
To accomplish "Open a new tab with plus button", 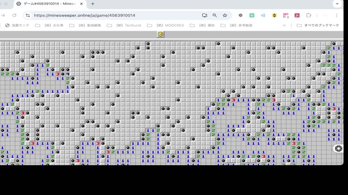I will coord(92,4).
